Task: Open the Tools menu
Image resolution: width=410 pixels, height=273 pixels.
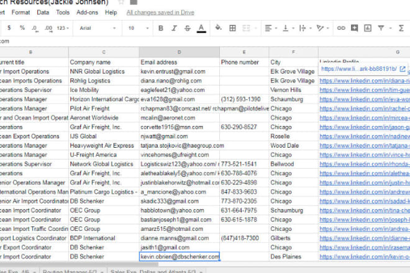Action: (63, 12)
